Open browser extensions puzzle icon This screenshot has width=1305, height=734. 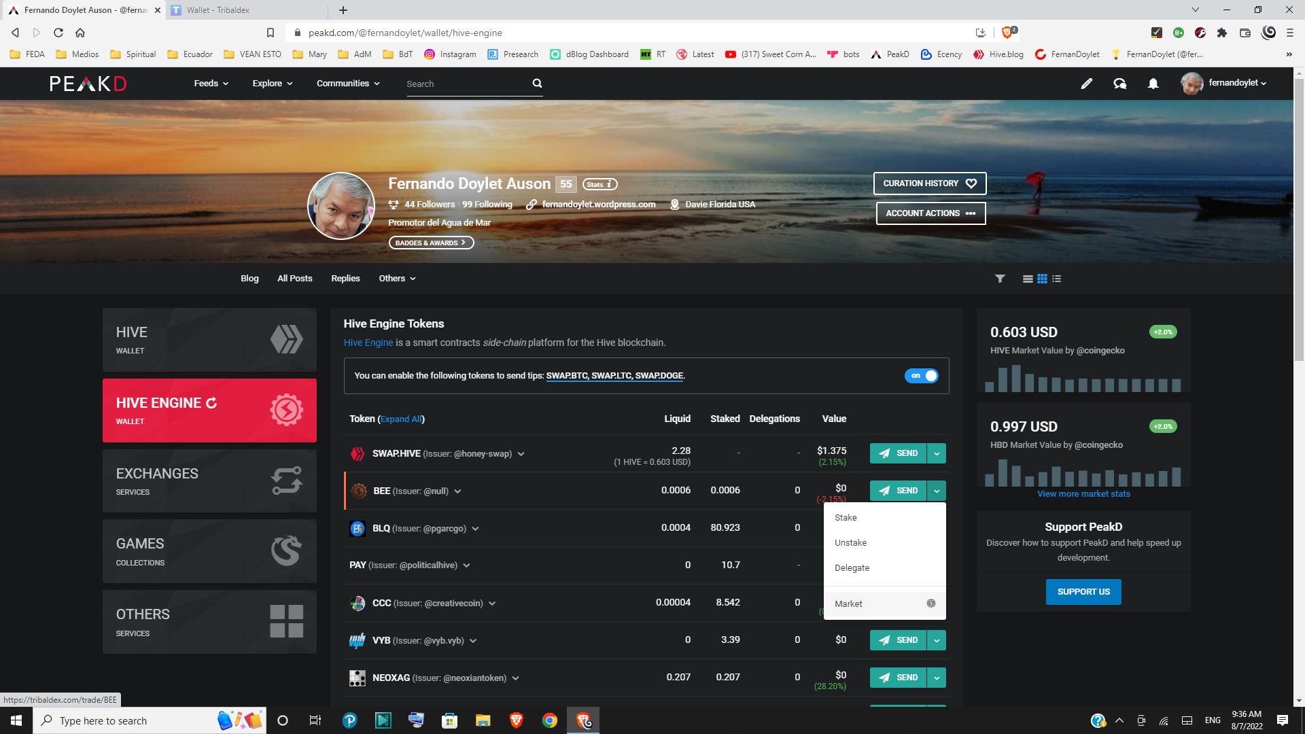[x=1222, y=33]
